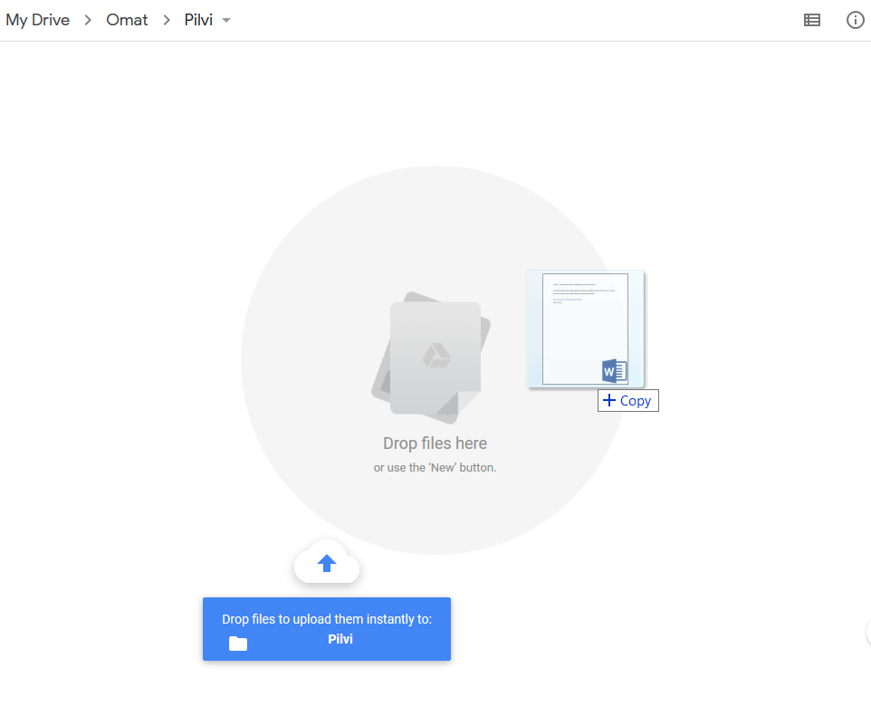Switch to list view layout

812,20
